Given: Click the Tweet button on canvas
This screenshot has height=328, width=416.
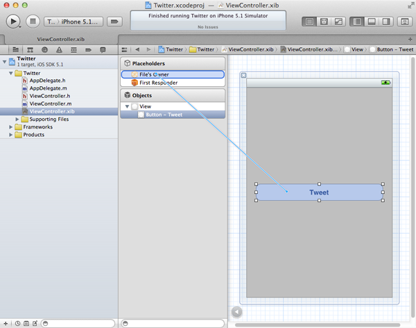Looking at the screenshot, I should [x=319, y=192].
